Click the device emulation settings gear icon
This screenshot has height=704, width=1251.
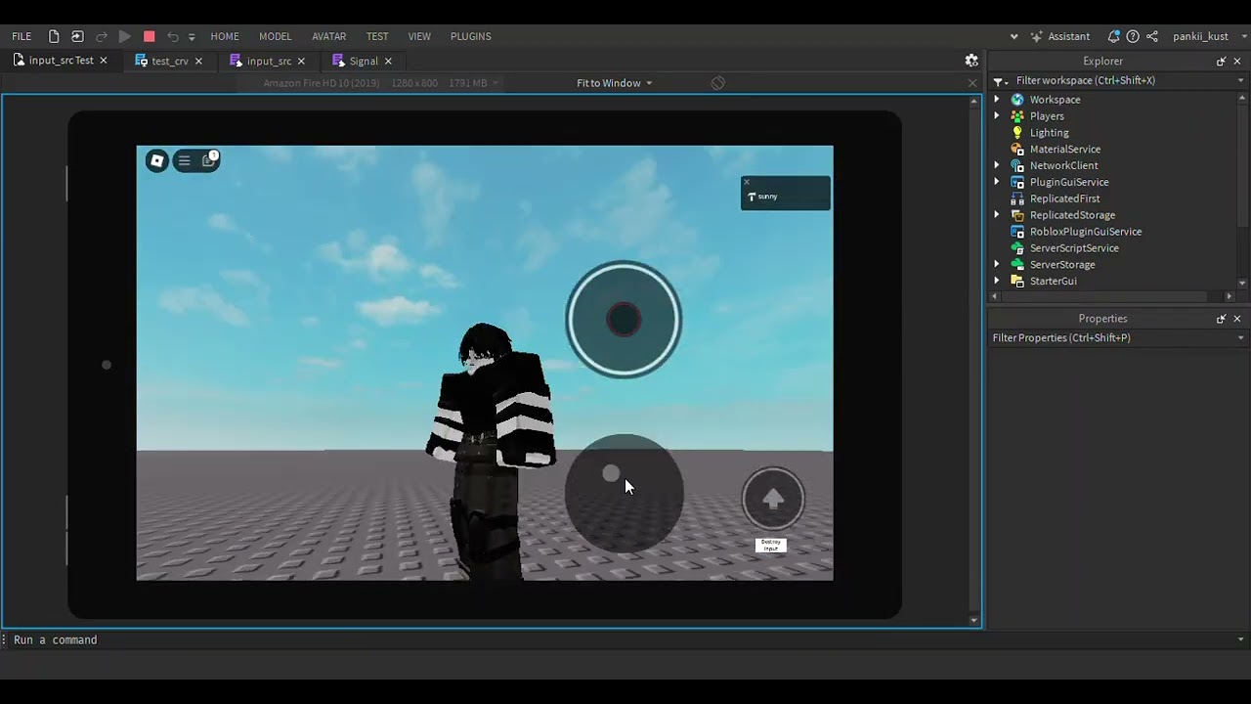tap(971, 60)
